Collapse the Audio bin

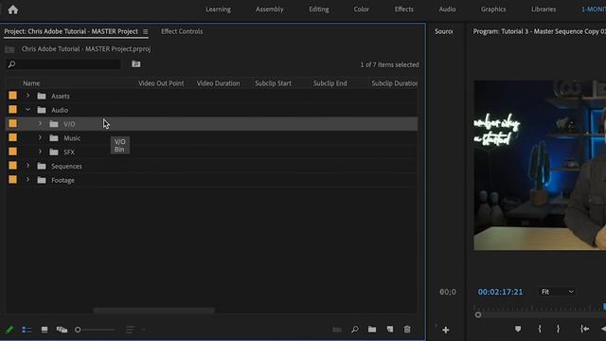click(27, 110)
